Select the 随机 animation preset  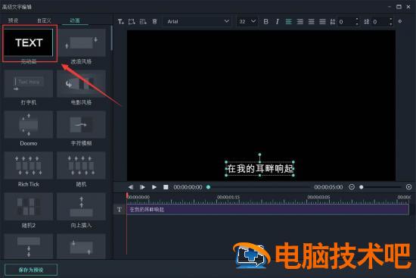click(81, 166)
